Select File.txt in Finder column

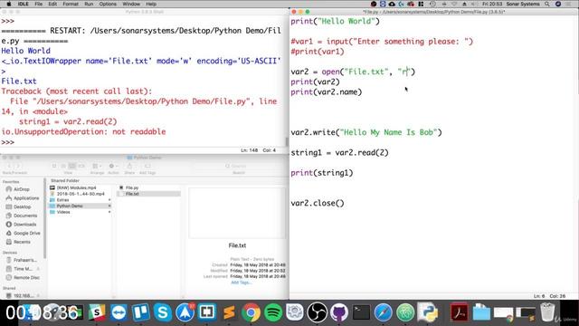click(132, 194)
